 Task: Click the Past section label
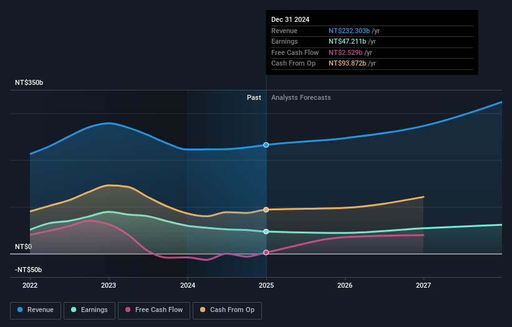pos(254,97)
